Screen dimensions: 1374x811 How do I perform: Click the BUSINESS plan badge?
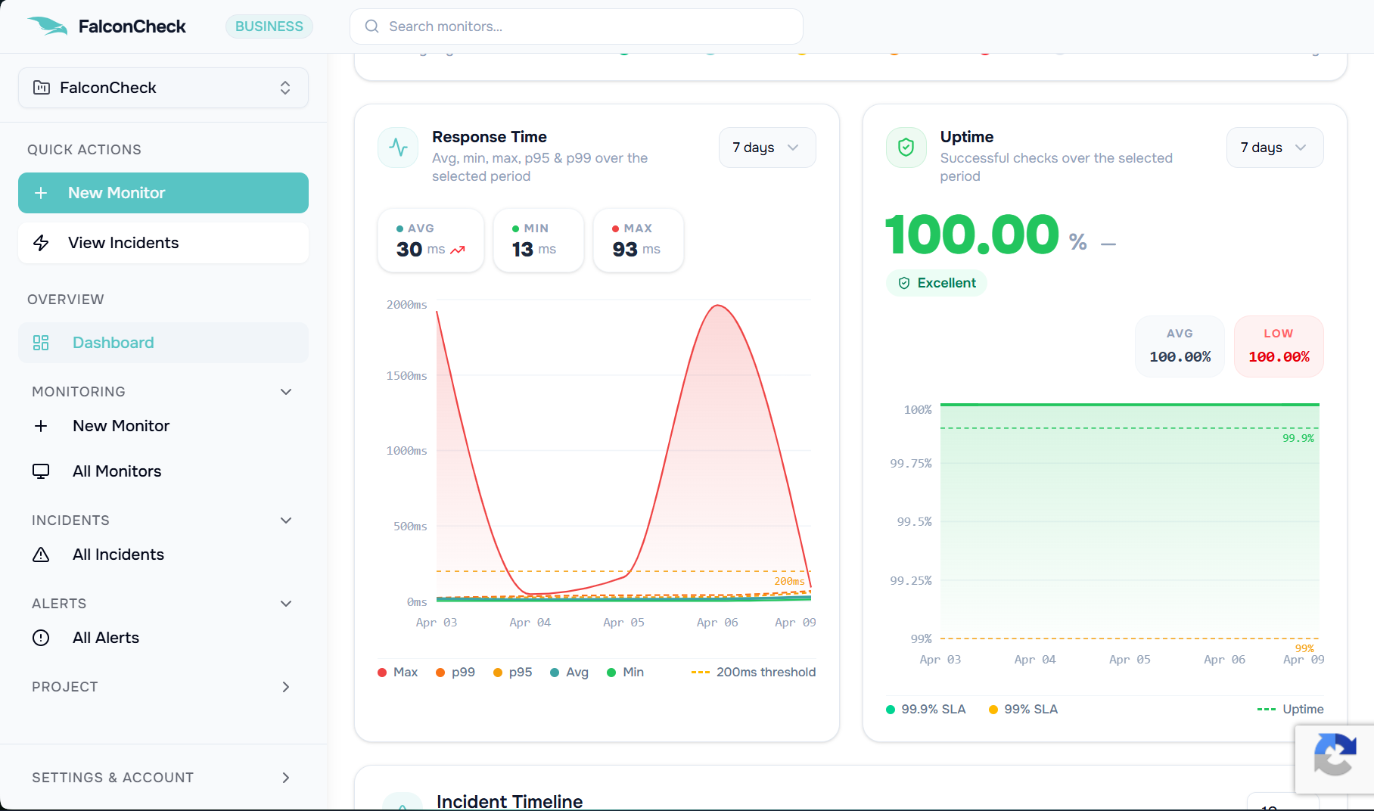click(269, 26)
